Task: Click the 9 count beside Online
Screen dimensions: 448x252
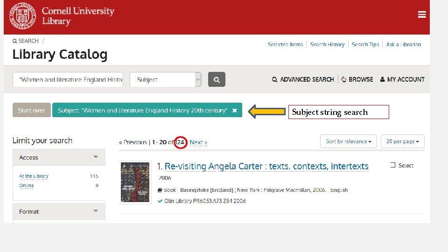Action: 97,185
